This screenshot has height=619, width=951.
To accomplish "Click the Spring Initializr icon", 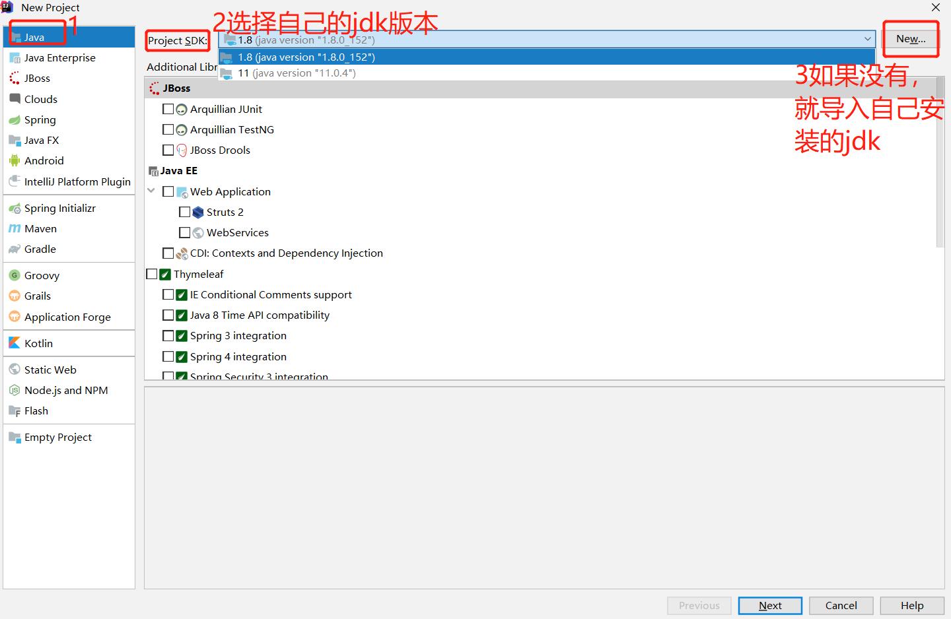I will (x=15, y=209).
